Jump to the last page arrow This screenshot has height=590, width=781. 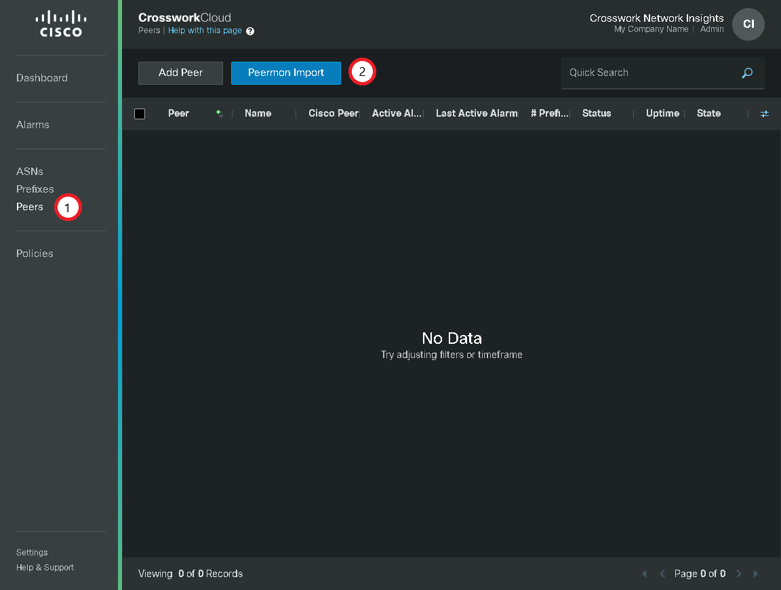click(755, 573)
